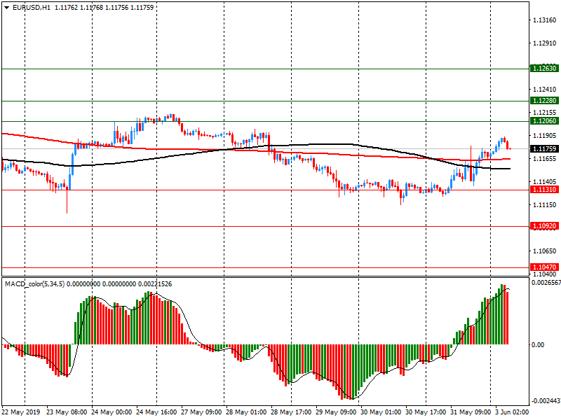Click the red 1.11310 level label
This screenshot has width=561, height=420.
point(543,190)
